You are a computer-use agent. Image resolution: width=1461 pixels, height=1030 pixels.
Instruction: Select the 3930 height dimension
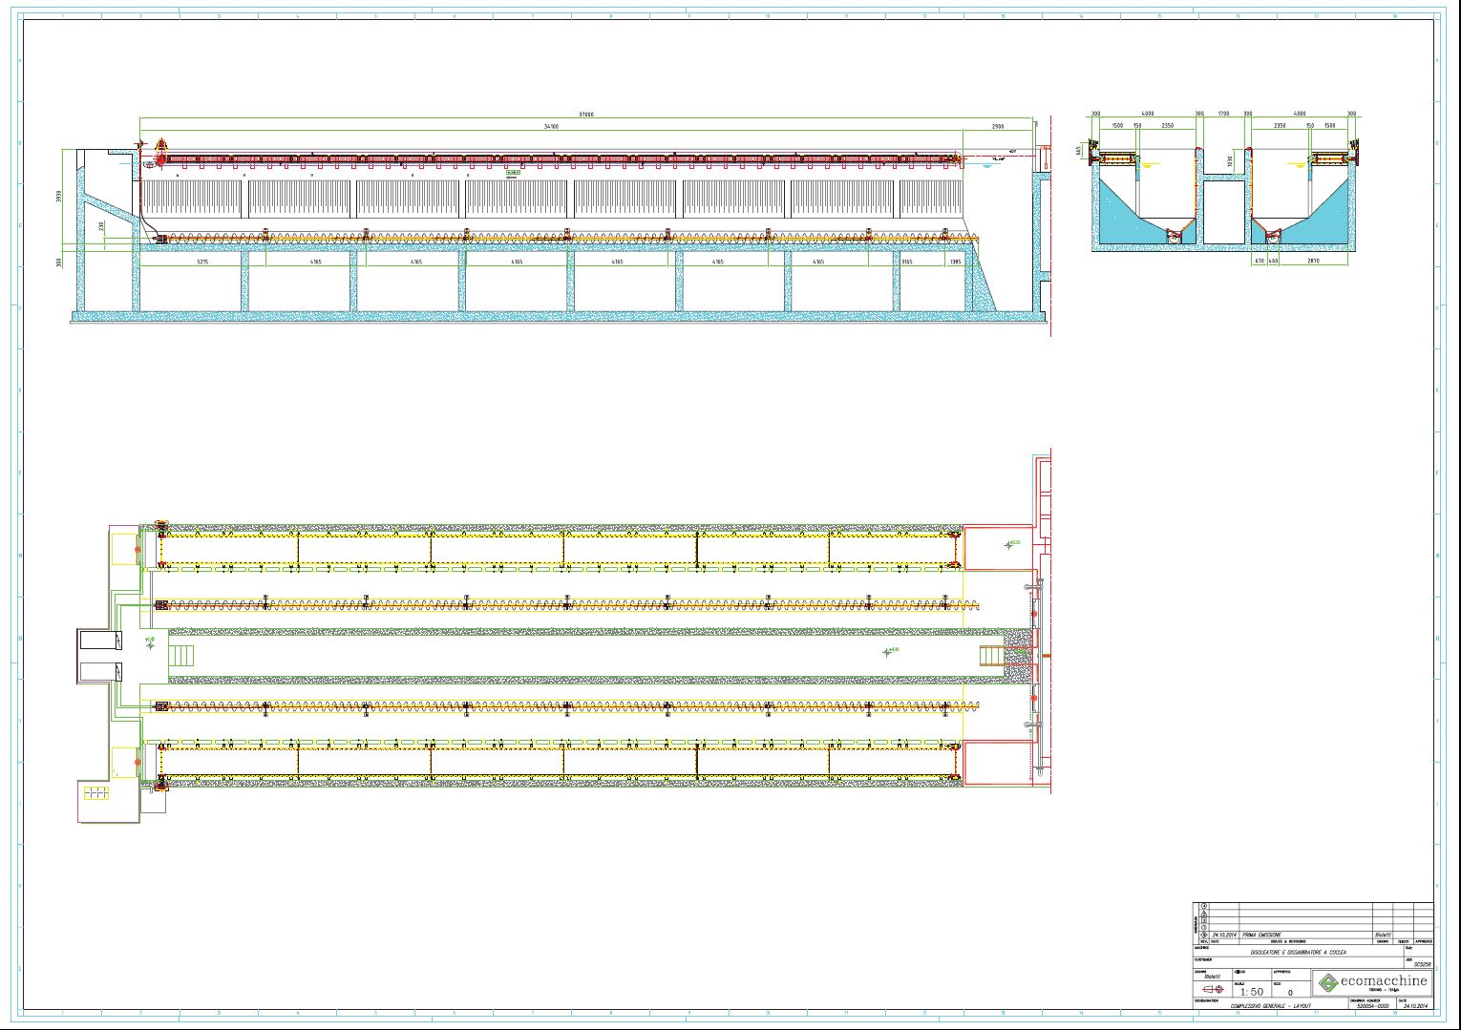pyautogui.click(x=58, y=197)
